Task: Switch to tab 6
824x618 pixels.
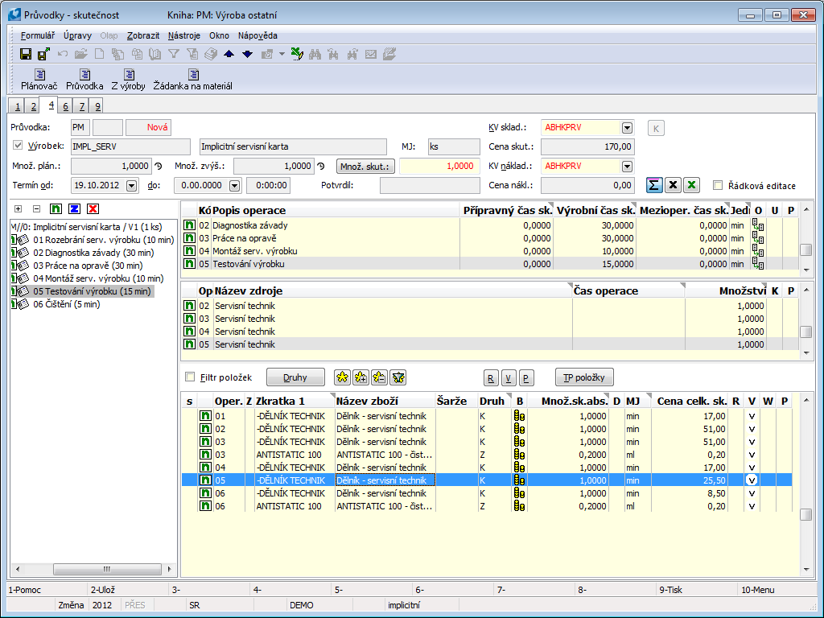Action: point(65,106)
